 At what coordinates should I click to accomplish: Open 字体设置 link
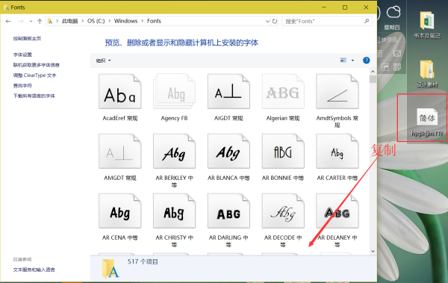(x=22, y=55)
